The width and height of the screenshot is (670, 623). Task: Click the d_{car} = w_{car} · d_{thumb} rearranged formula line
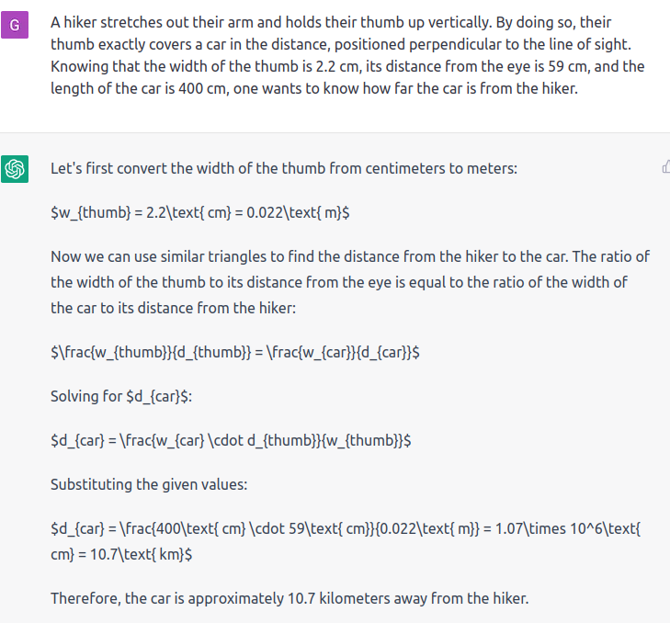coord(231,440)
